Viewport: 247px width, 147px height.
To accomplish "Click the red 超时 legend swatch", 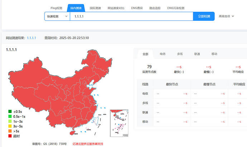I will (10, 136).
